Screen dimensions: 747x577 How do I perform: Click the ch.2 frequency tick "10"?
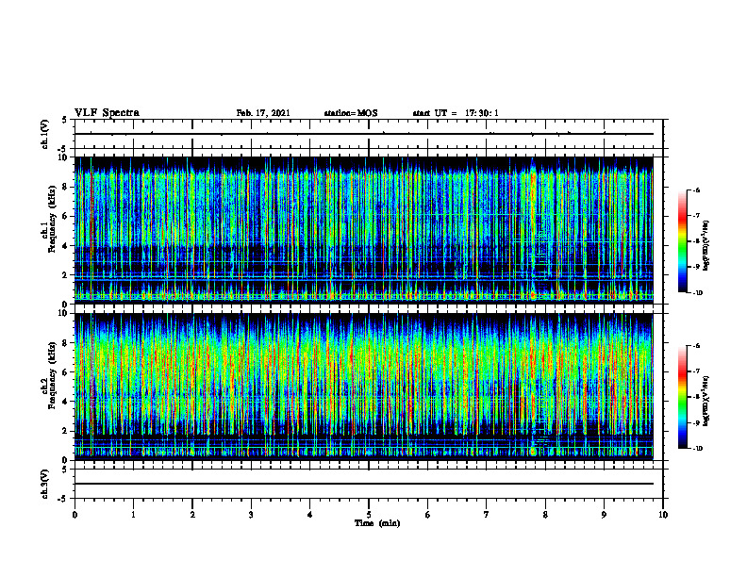pos(64,313)
